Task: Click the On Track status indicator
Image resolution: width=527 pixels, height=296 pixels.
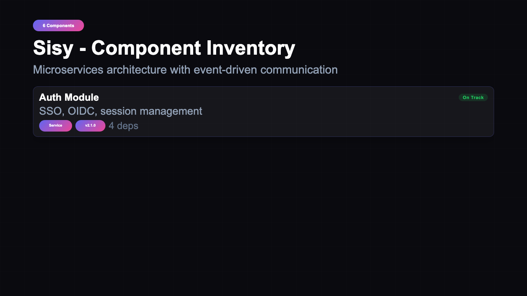Action: [473, 97]
